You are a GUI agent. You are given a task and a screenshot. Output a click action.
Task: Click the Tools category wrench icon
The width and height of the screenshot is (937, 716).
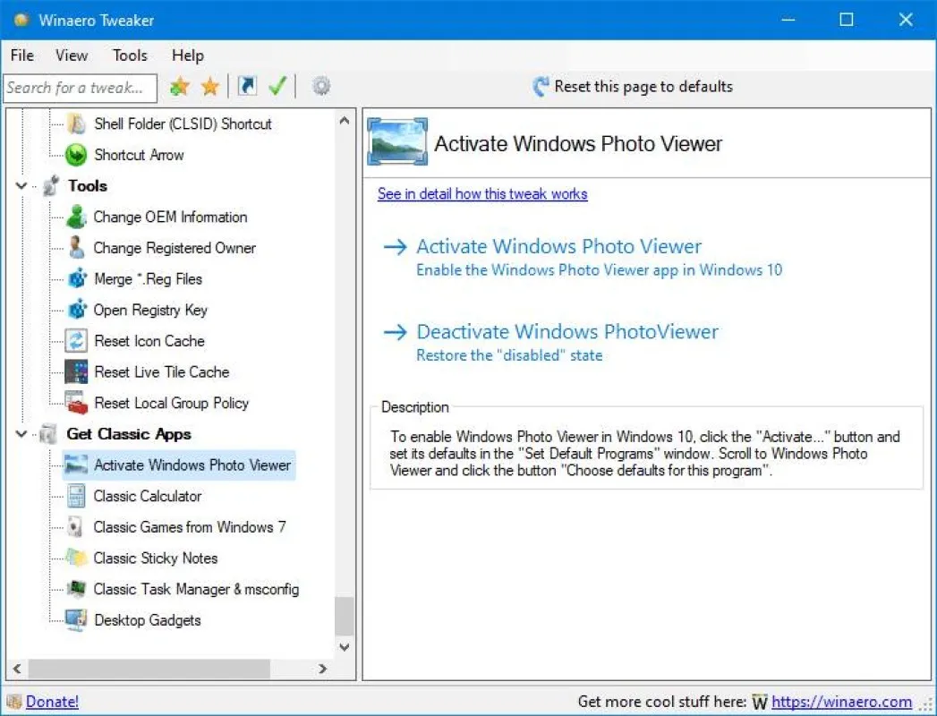tap(52, 186)
